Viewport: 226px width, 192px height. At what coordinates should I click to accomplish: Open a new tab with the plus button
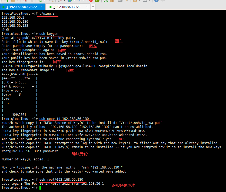coord(93,7)
